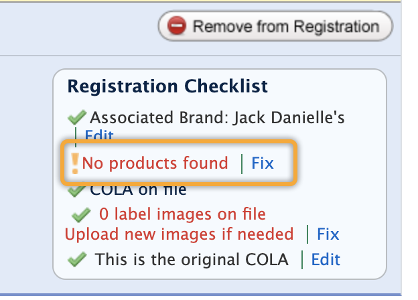This screenshot has height=300, width=418.
Task: Click the Registration Checklist heading
Action: pyautogui.click(x=167, y=86)
